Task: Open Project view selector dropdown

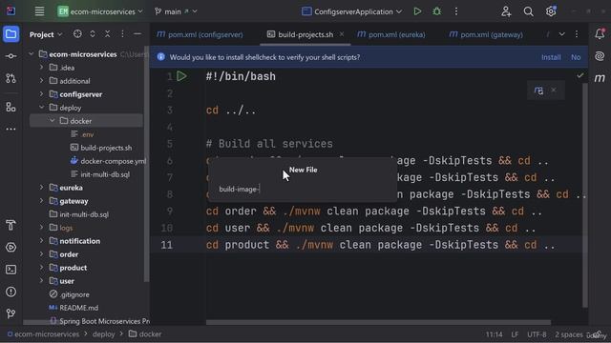Action: [x=46, y=34]
